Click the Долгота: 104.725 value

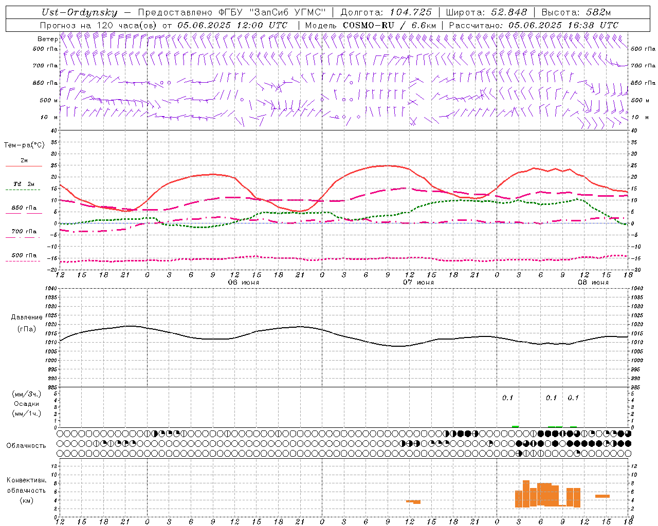click(386, 12)
